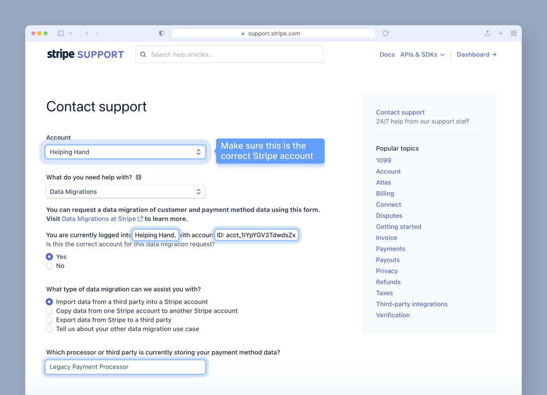Open the Data Migrations topic dropdown

(125, 192)
